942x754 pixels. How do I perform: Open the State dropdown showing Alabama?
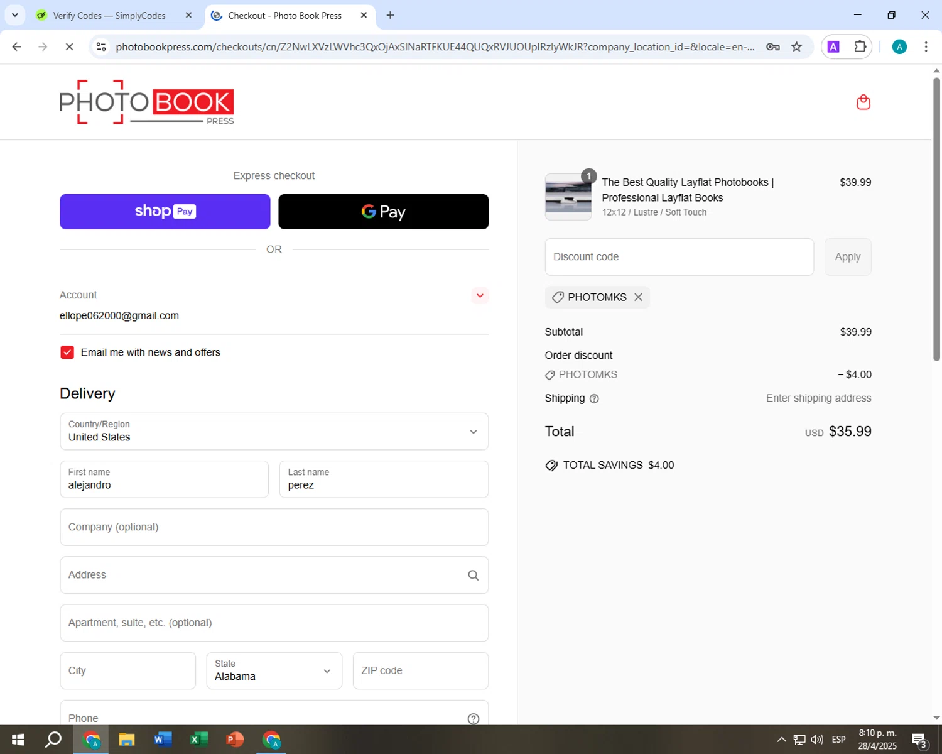point(274,670)
